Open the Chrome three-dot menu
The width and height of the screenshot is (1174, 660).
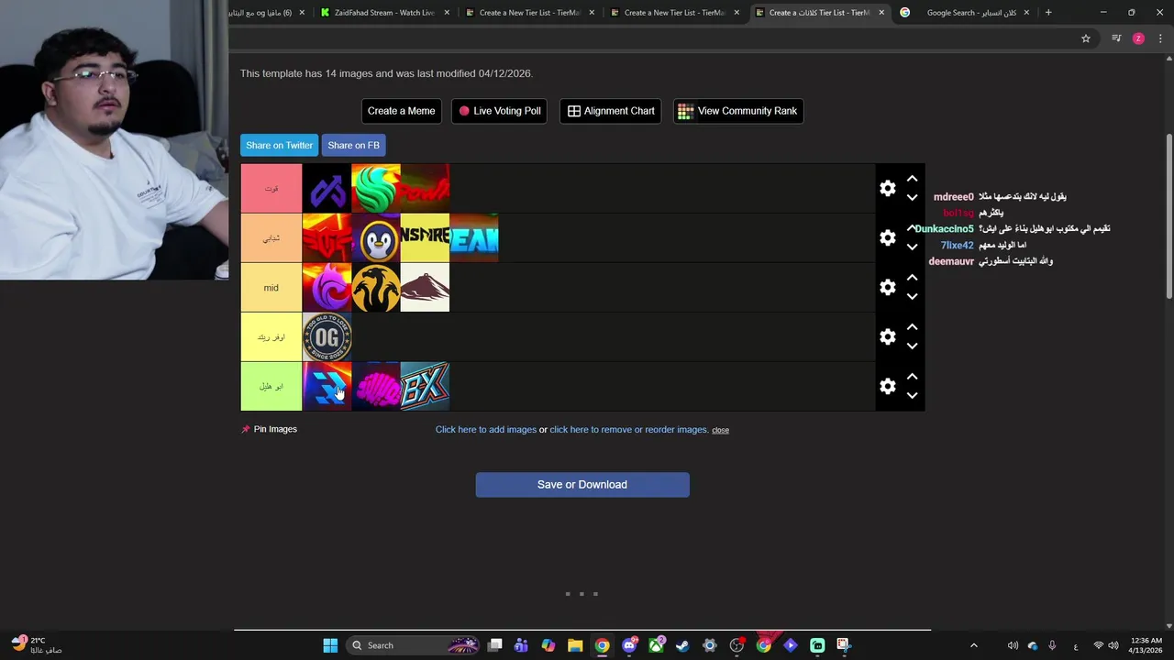pyautogui.click(x=1160, y=38)
